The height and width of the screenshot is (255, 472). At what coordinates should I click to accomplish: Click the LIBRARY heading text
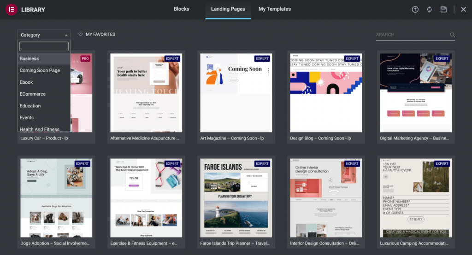click(x=33, y=10)
